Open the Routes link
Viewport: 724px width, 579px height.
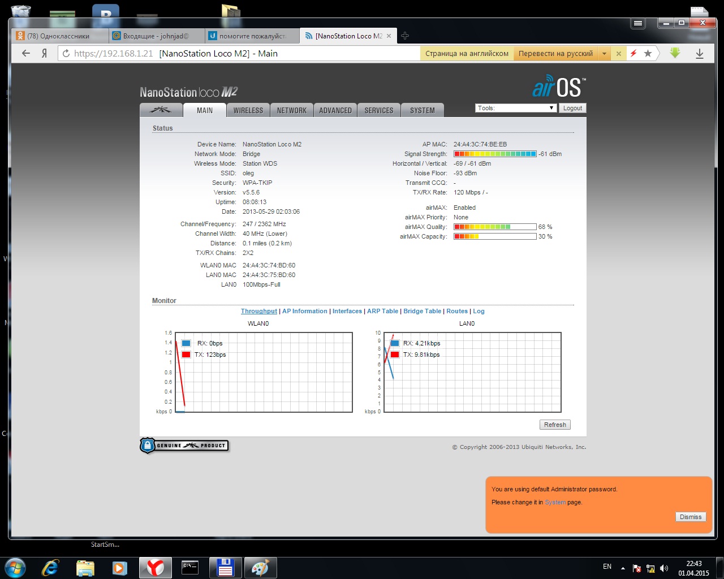457,311
